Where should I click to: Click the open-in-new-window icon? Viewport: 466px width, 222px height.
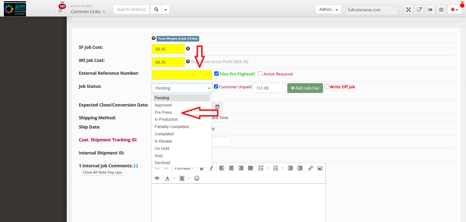(419, 10)
